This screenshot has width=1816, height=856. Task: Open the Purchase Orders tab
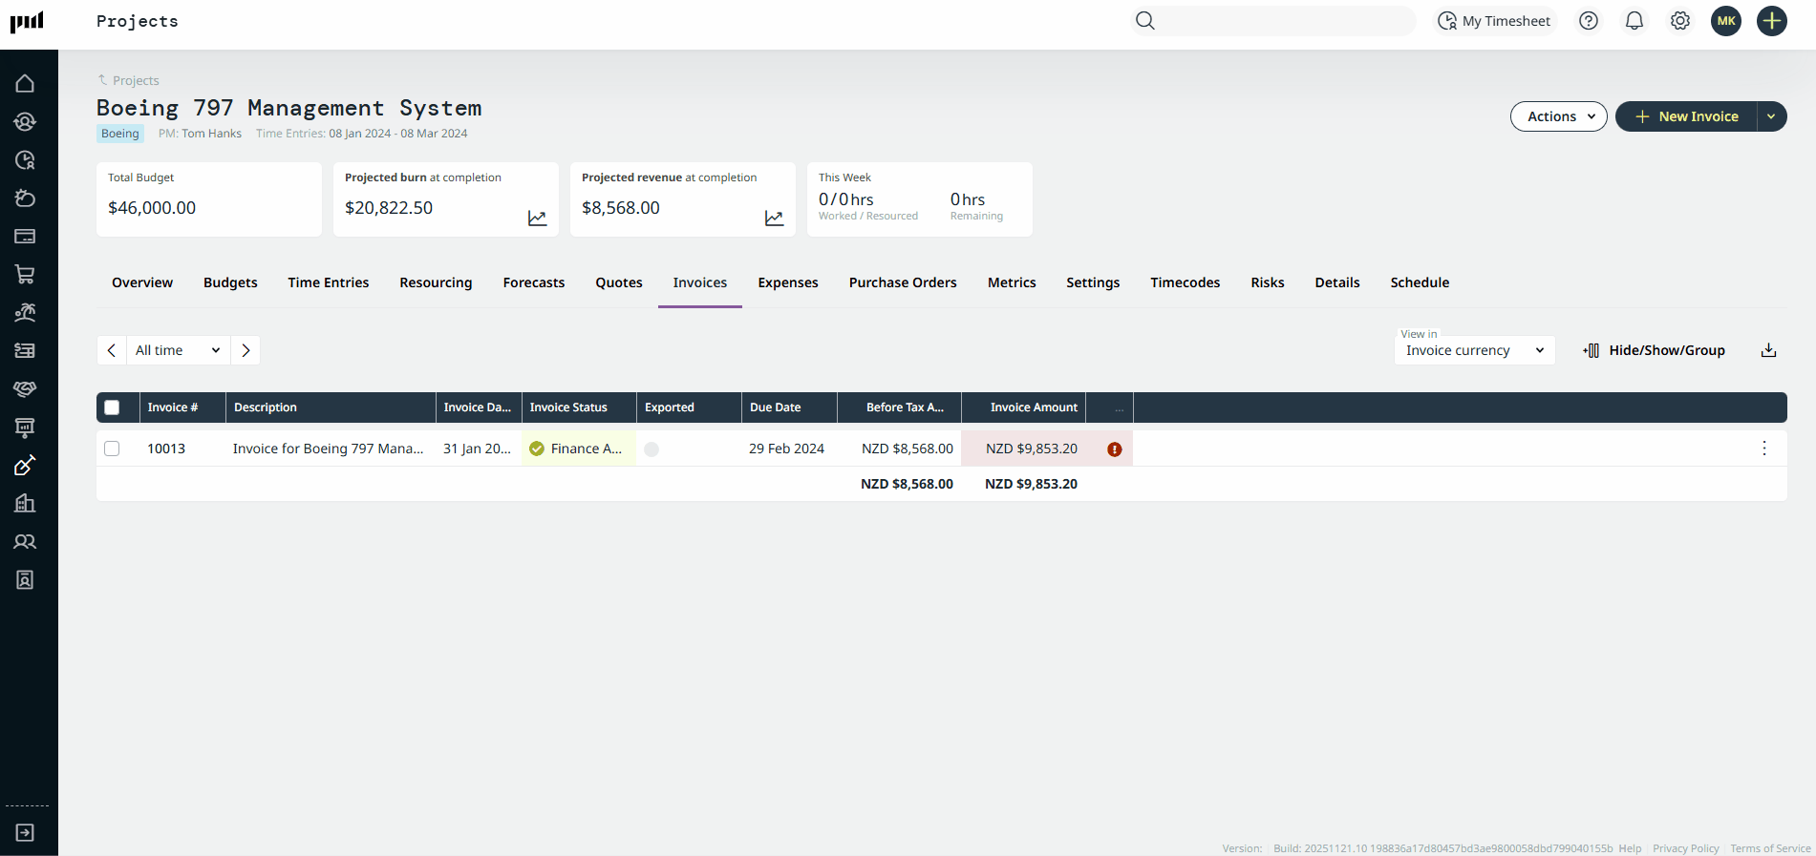[903, 282]
